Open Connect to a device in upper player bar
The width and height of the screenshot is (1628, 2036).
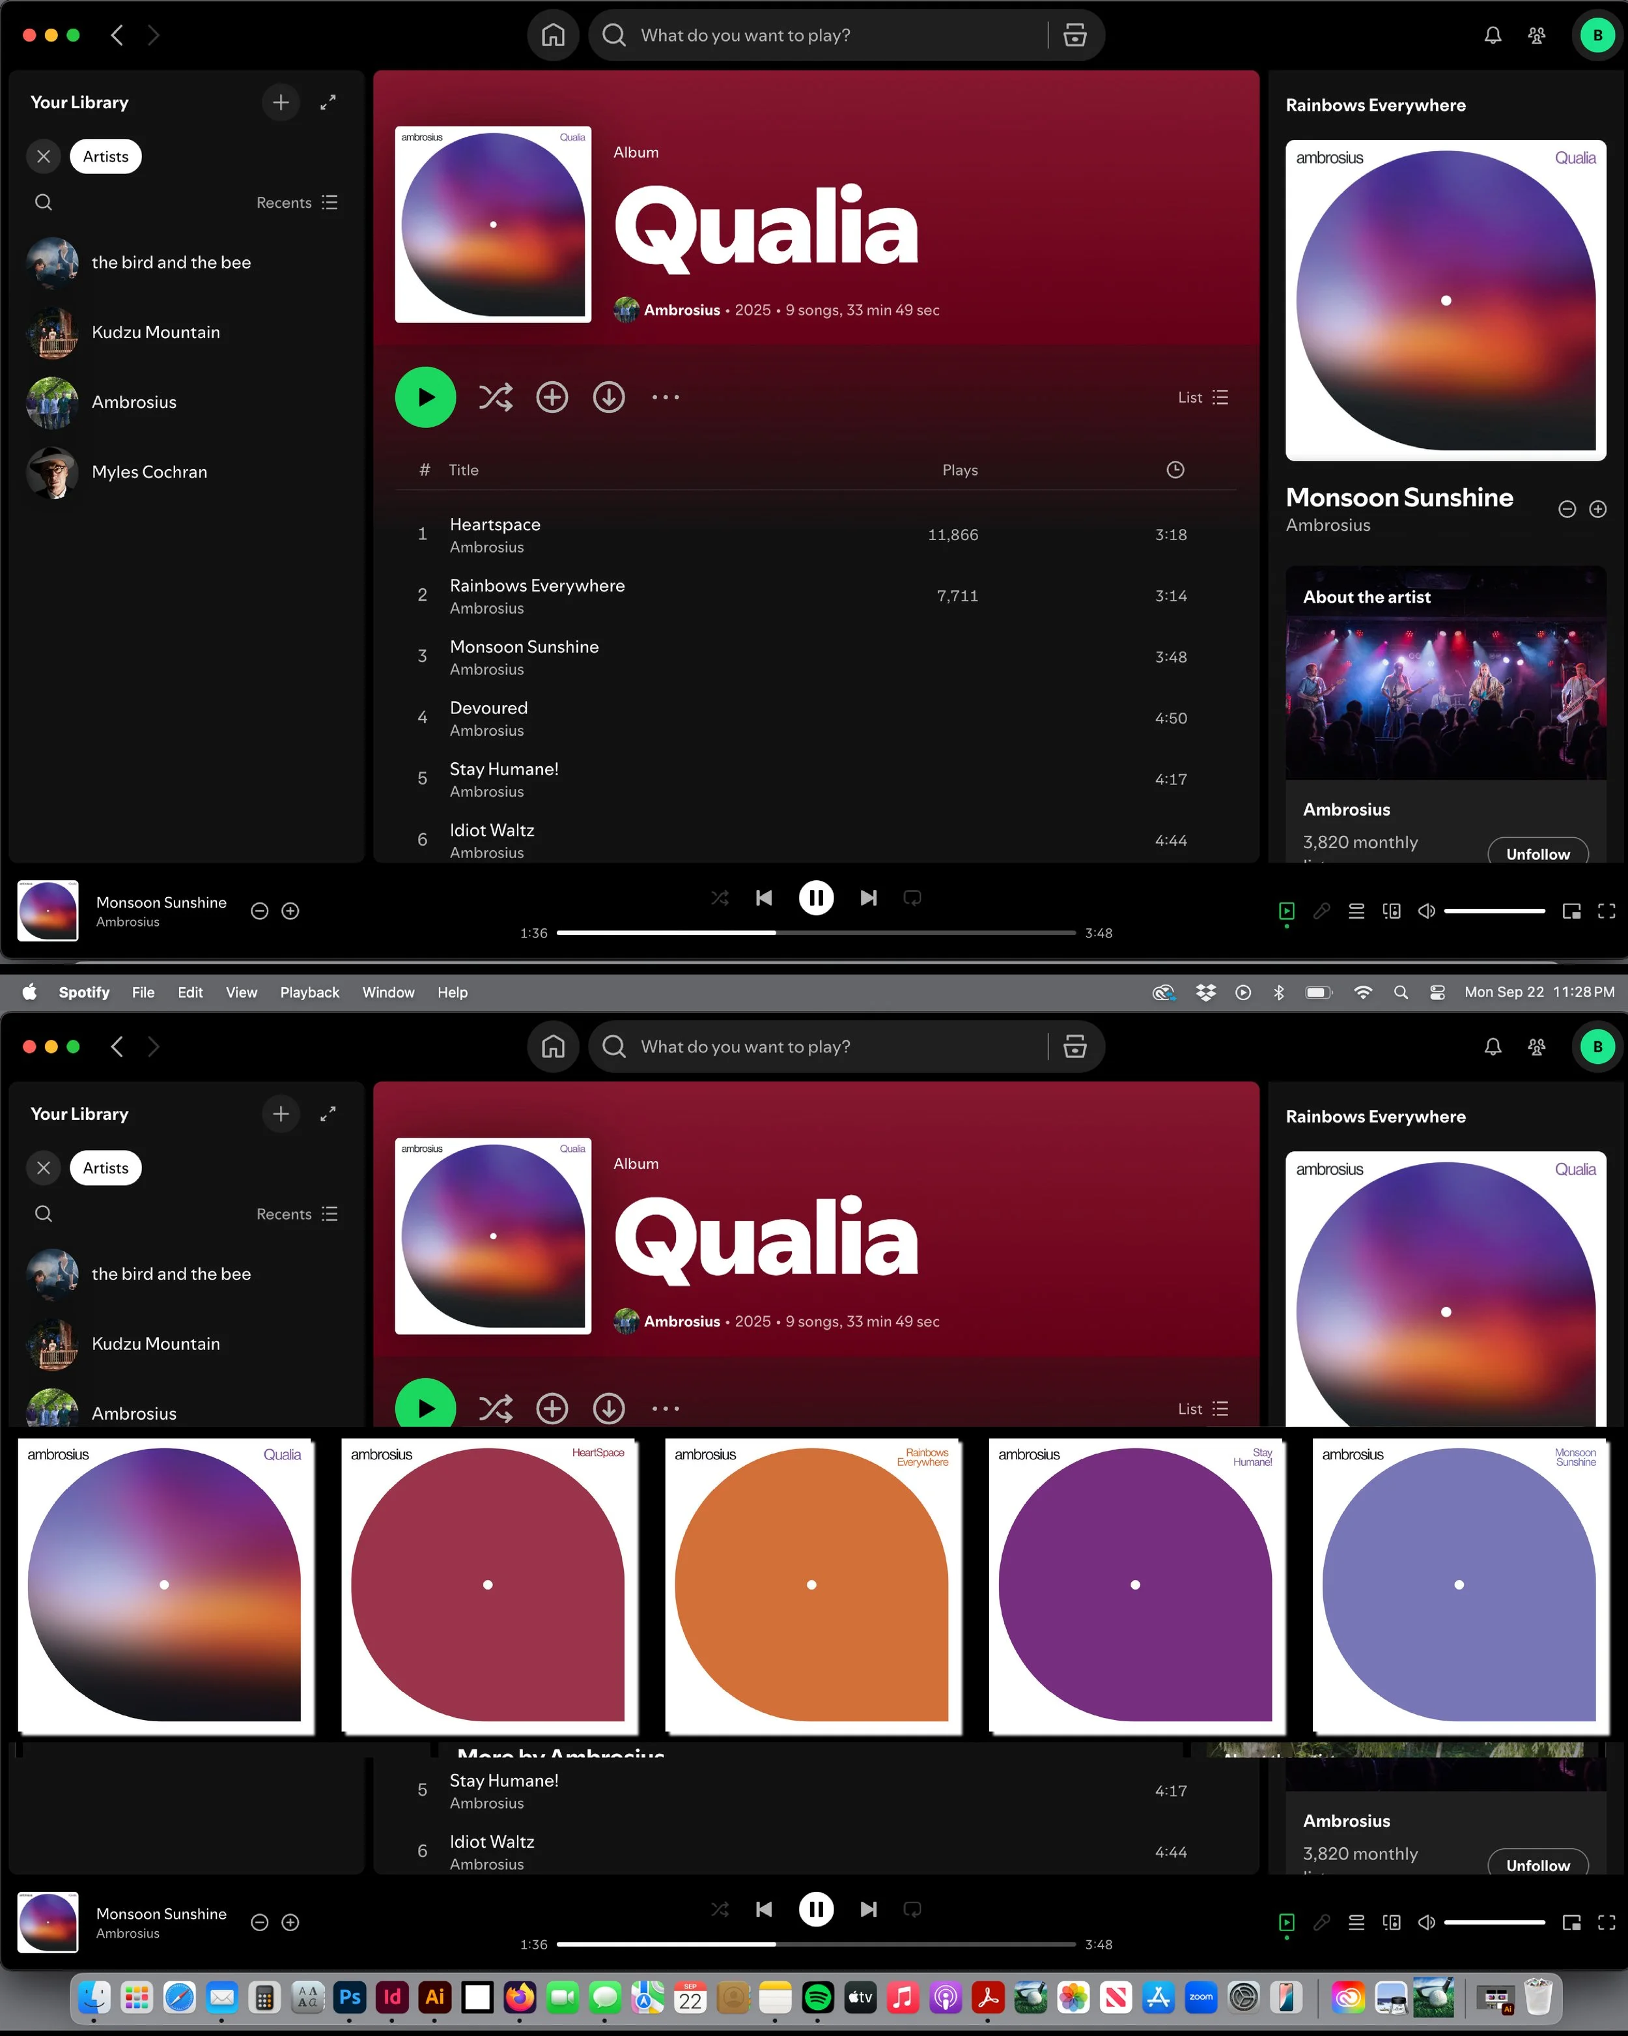[x=1391, y=911]
